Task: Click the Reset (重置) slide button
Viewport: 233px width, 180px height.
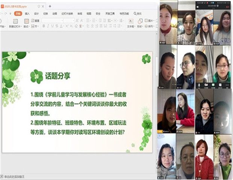Action: click(x=35, y=21)
